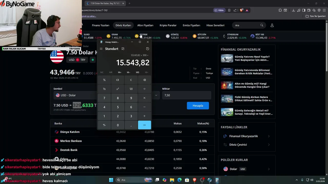Open the calculator history icon
Image resolution: width=328 pixels, height=184 pixels.
(148, 49)
